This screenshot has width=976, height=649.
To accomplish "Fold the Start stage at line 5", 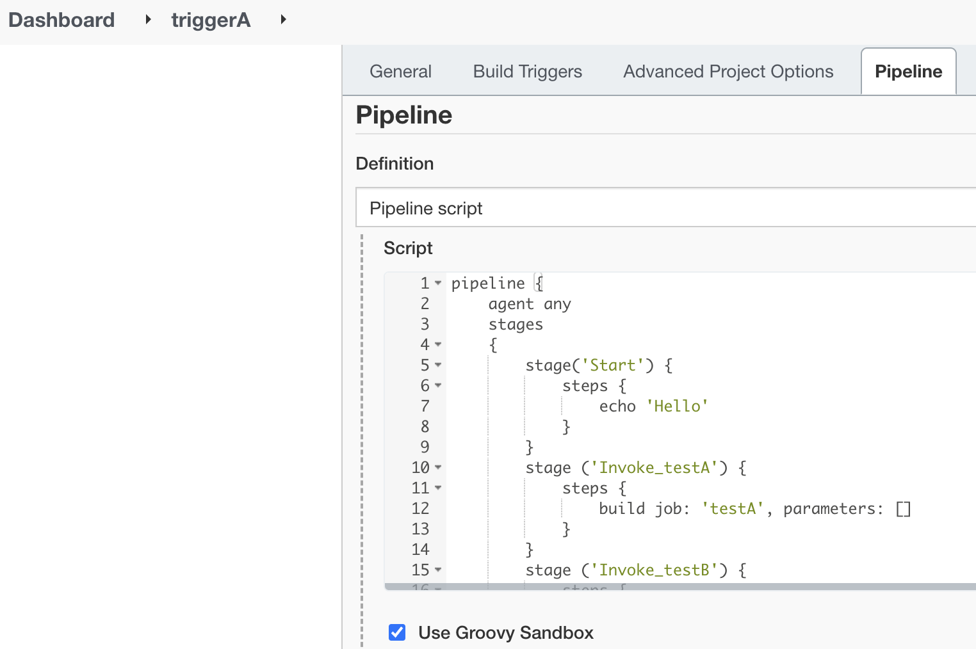I will [438, 365].
